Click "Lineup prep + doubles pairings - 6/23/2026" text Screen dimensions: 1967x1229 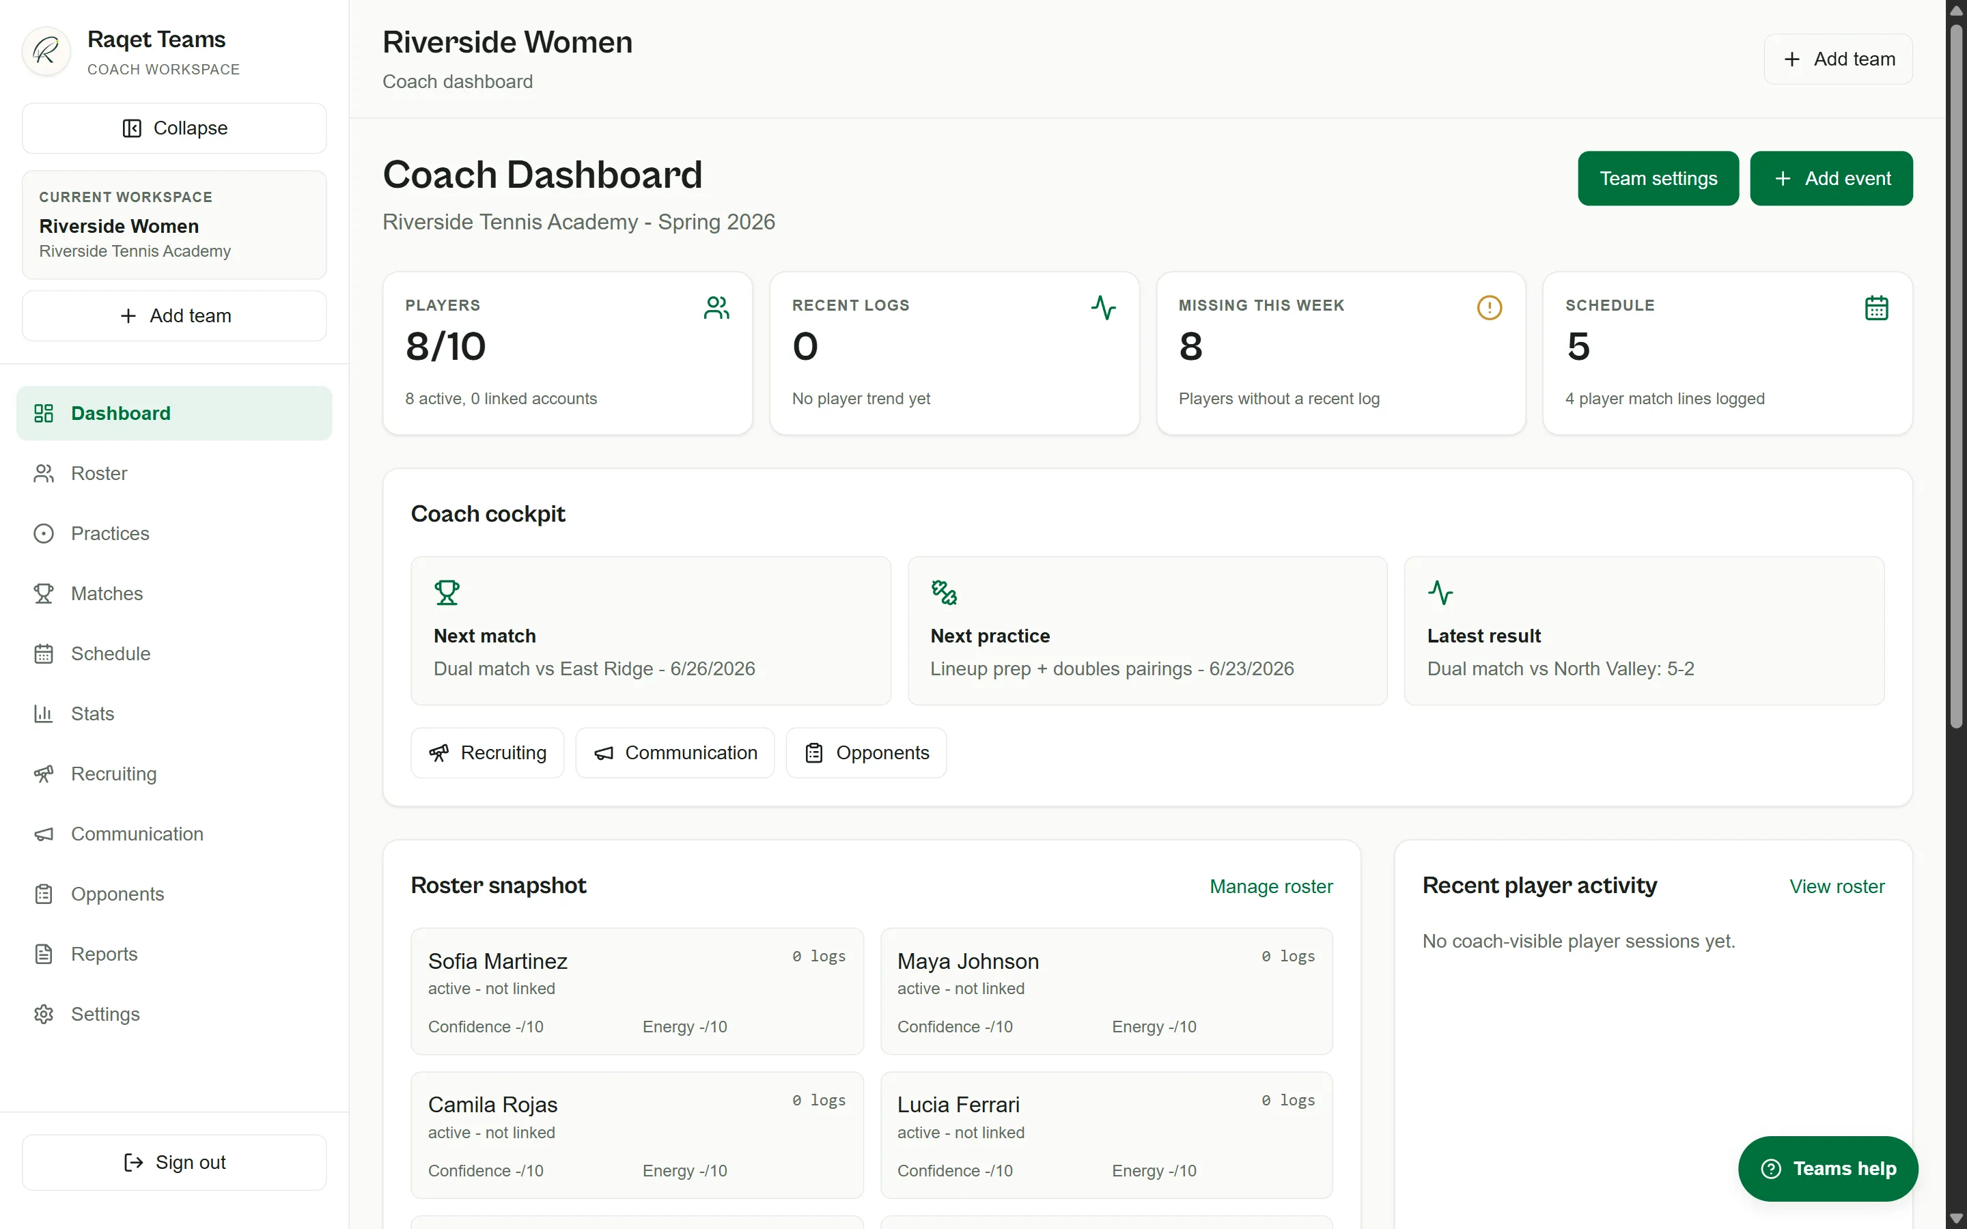point(1112,669)
